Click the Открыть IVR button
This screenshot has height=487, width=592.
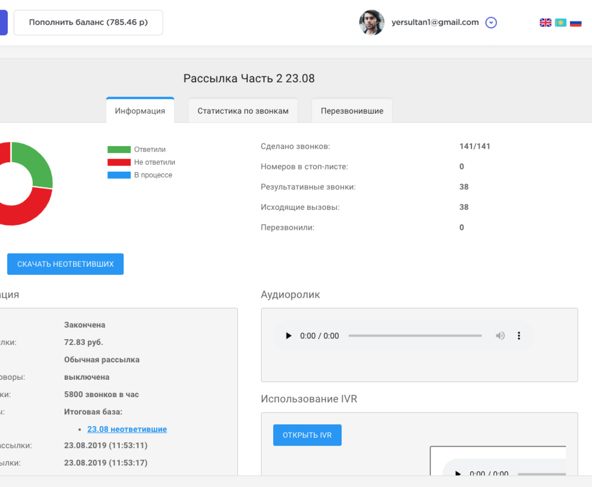[307, 435]
